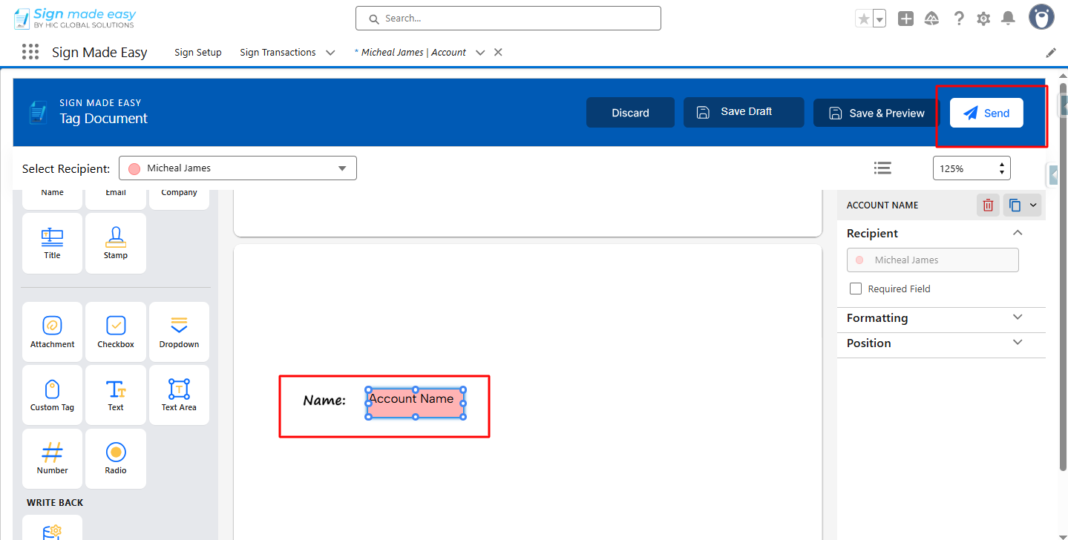Open the favorites list dropdown arrow
Screen dimensions: 1068x540
tap(879, 19)
